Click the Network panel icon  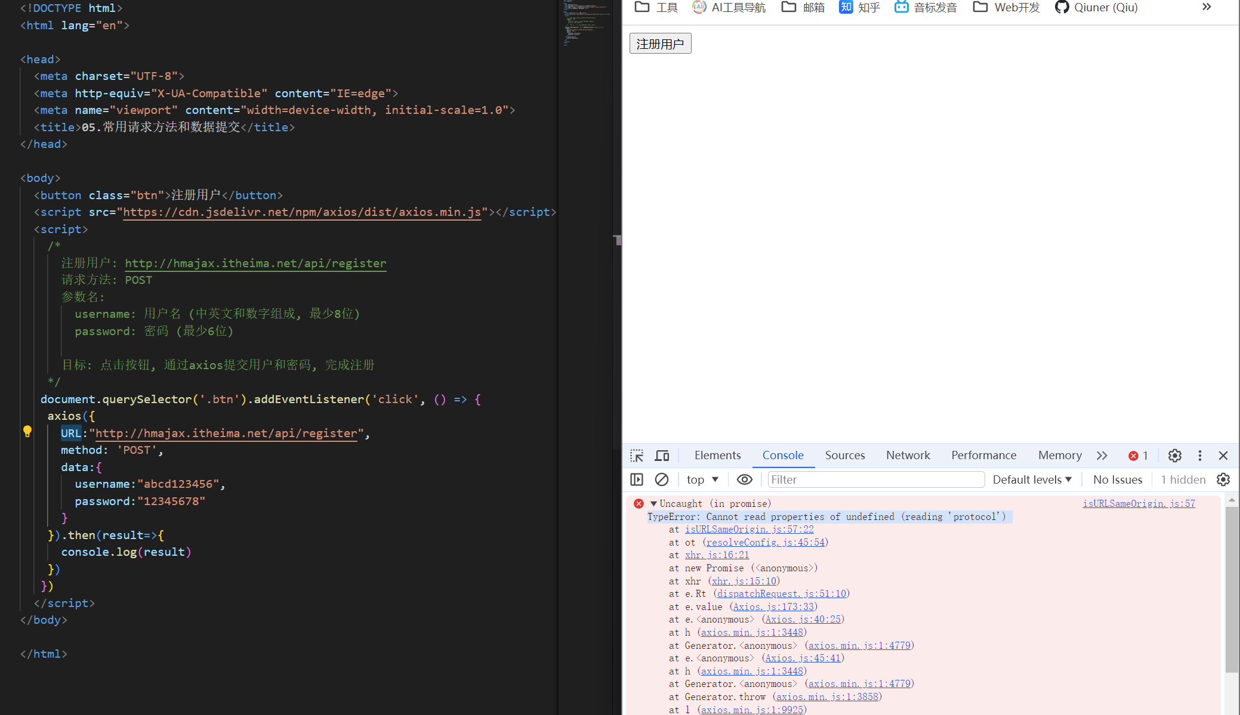pos(907,454)
